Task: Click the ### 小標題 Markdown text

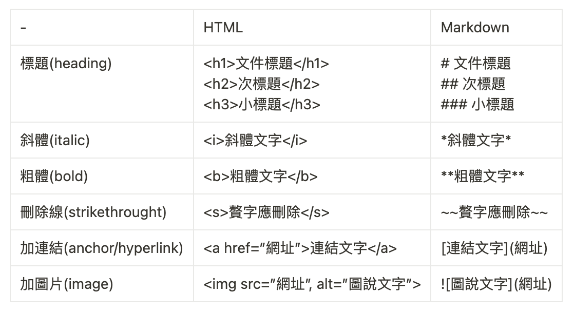Action: pos(477,105)
